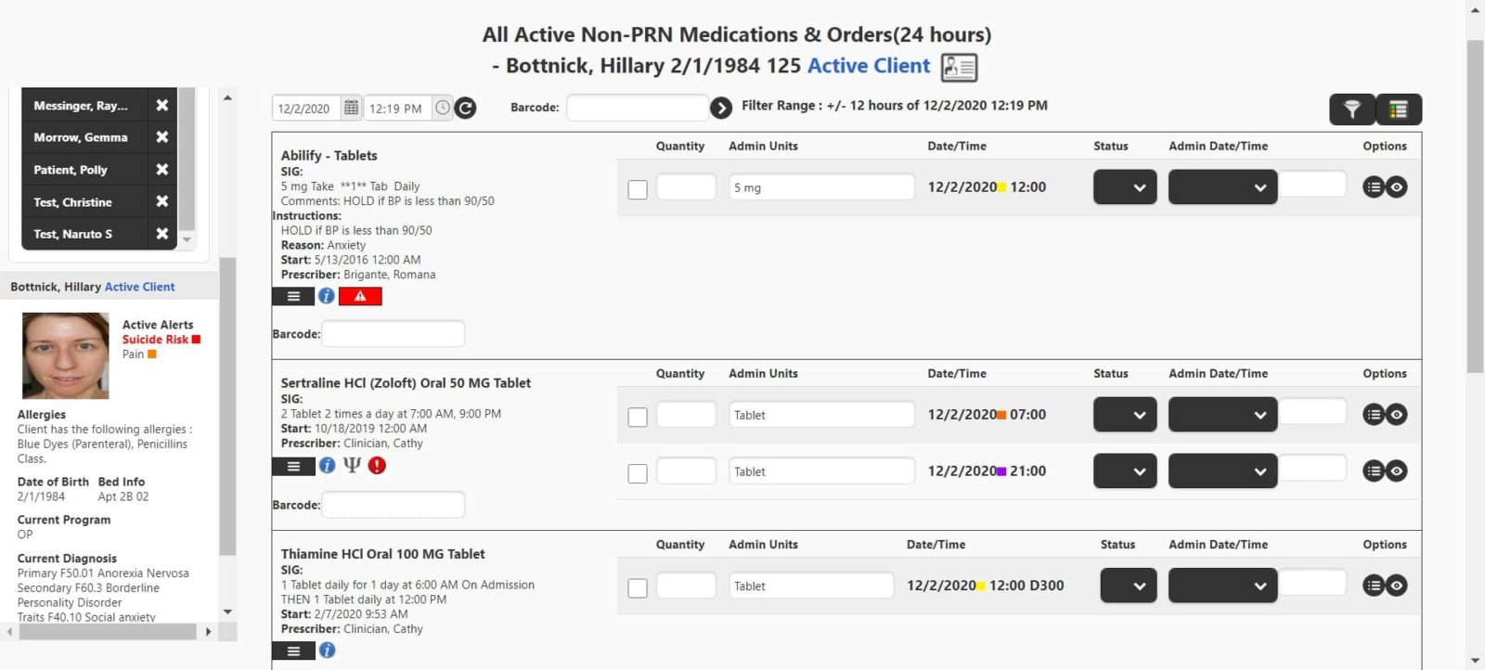Open hamburger menu under Sertraline medication

[x=293, y=466]
